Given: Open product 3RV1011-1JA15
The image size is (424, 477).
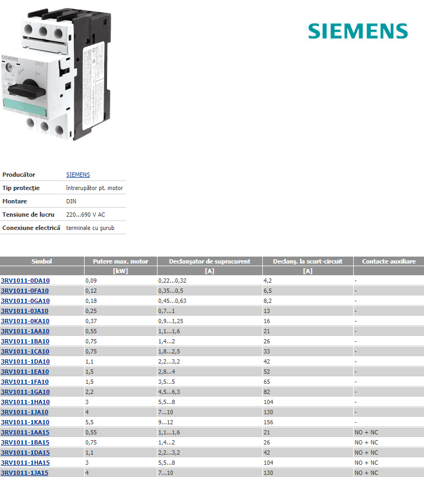Looking at the screenshot, I should tap(24, 473).
